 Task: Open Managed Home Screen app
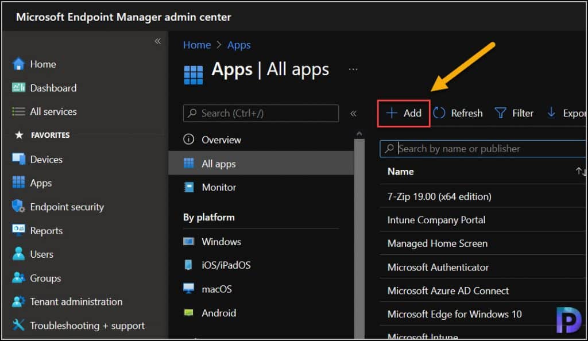tap(437, 243)
